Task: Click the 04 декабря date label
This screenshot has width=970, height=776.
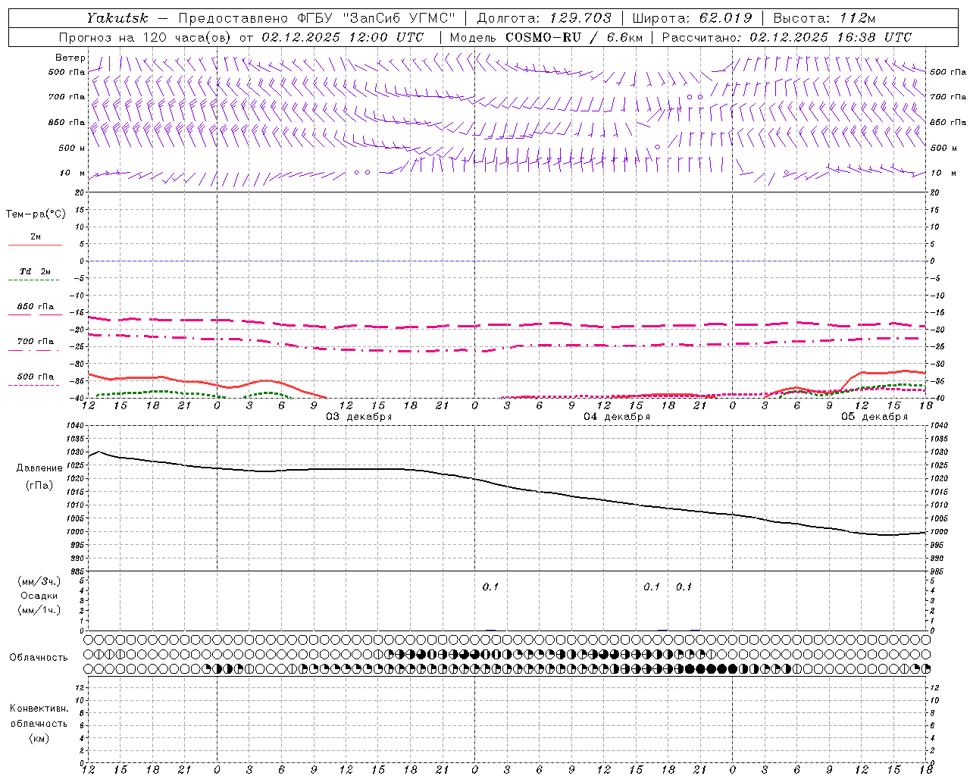Action: click(x=617, y=416)
